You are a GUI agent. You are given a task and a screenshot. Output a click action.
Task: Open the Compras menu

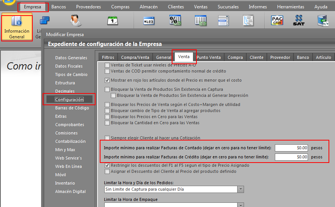pyautogui.click(x=120, y=7)
